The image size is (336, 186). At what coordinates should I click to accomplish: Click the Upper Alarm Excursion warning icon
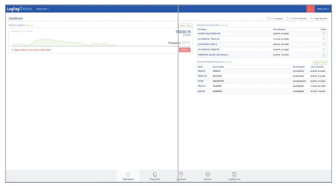coord(12,50)
